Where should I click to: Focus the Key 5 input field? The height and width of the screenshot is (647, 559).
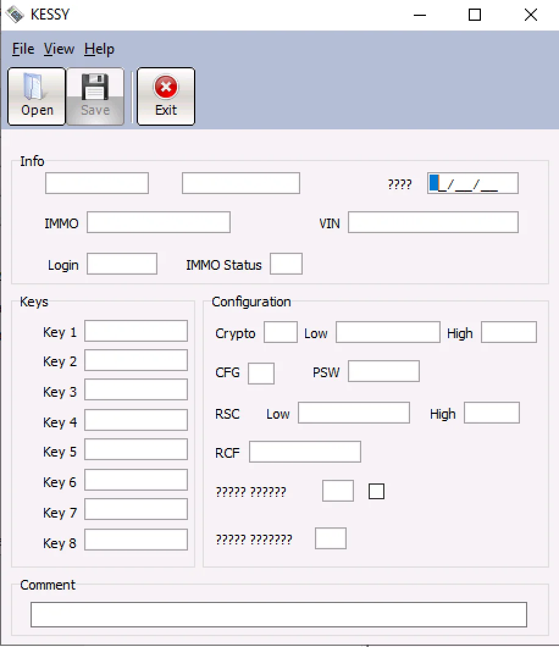click(x=136, y=450)
